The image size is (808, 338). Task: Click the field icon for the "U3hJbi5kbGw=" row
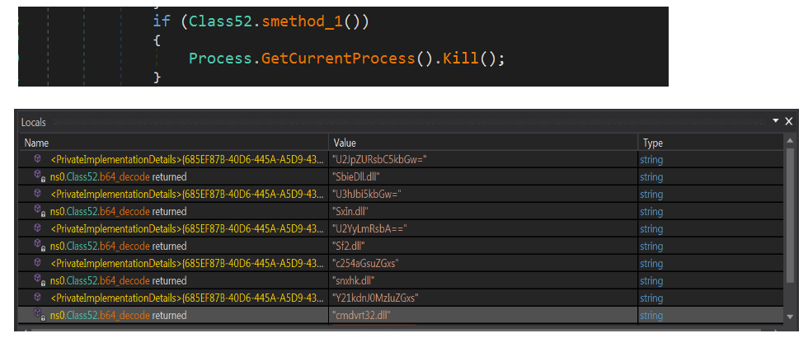coord(37,194)
